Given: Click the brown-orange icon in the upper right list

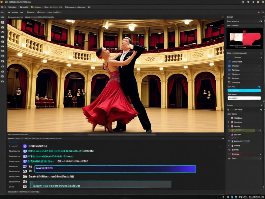Looking at the screenshot, I should point(229,82).
